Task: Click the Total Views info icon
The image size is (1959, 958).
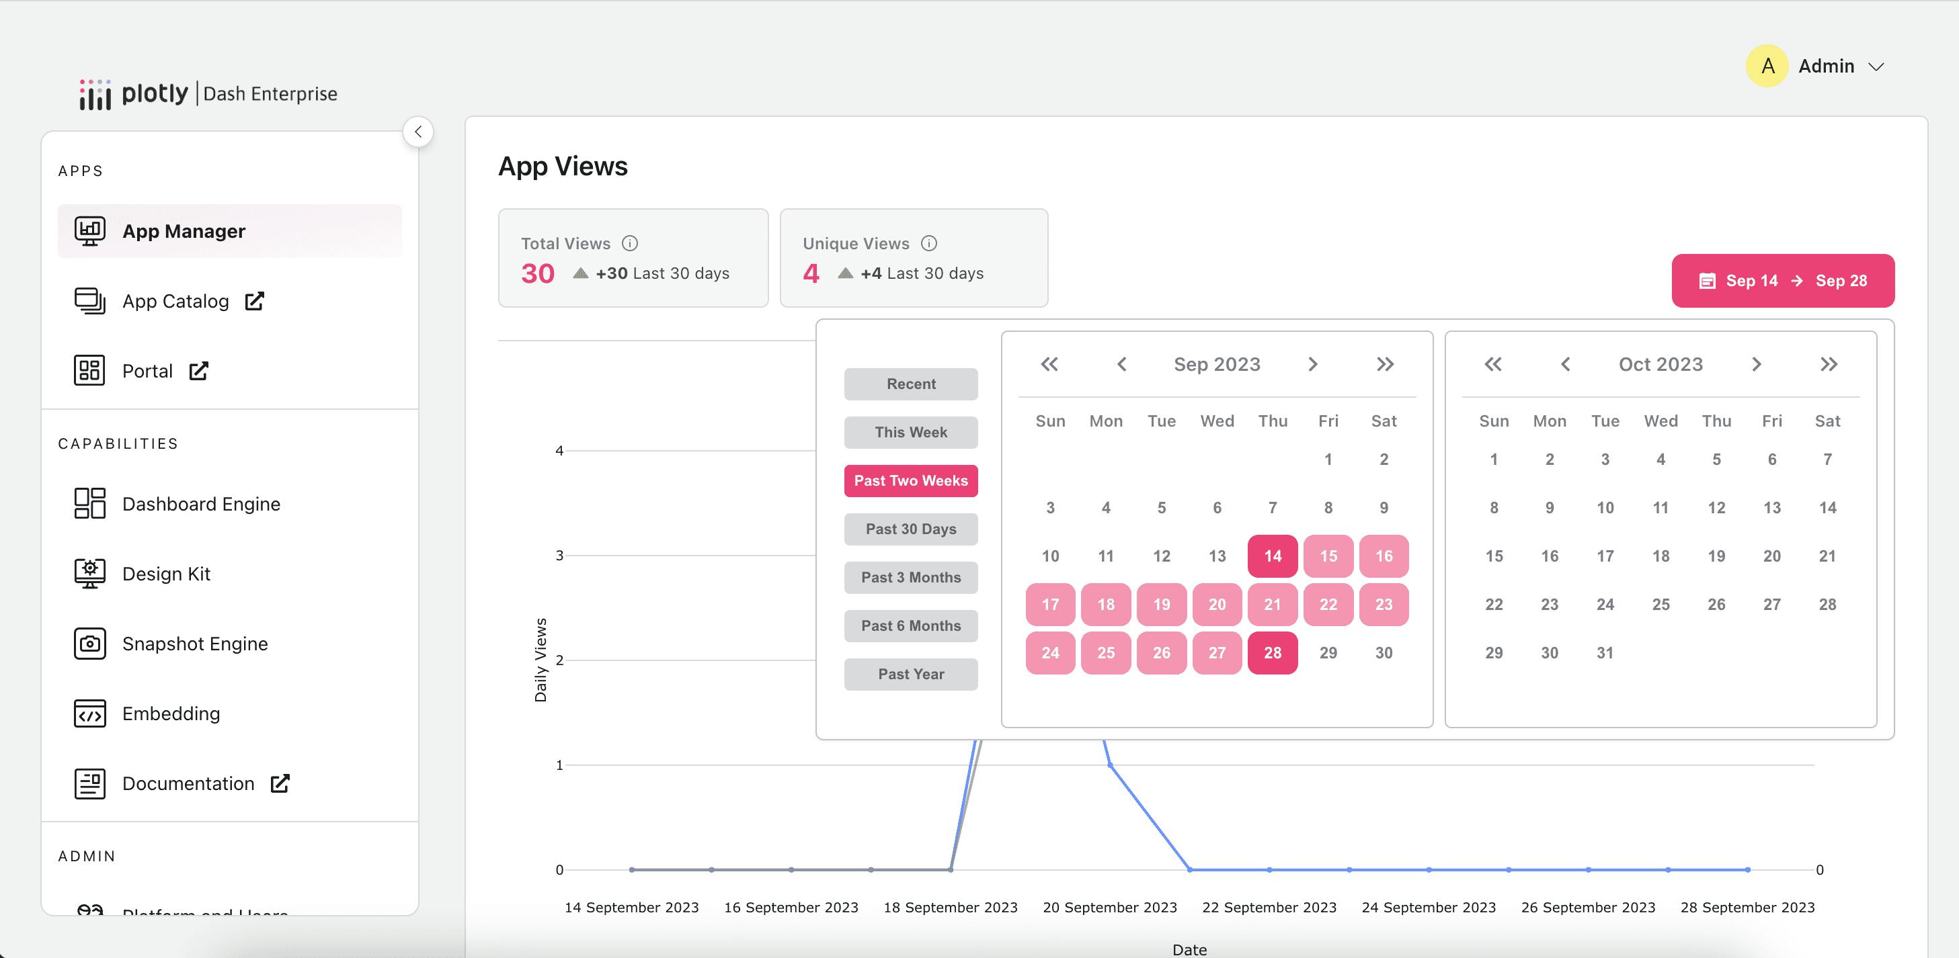Action: point(629,243)
